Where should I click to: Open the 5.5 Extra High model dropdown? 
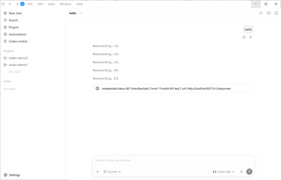(224, 172)
